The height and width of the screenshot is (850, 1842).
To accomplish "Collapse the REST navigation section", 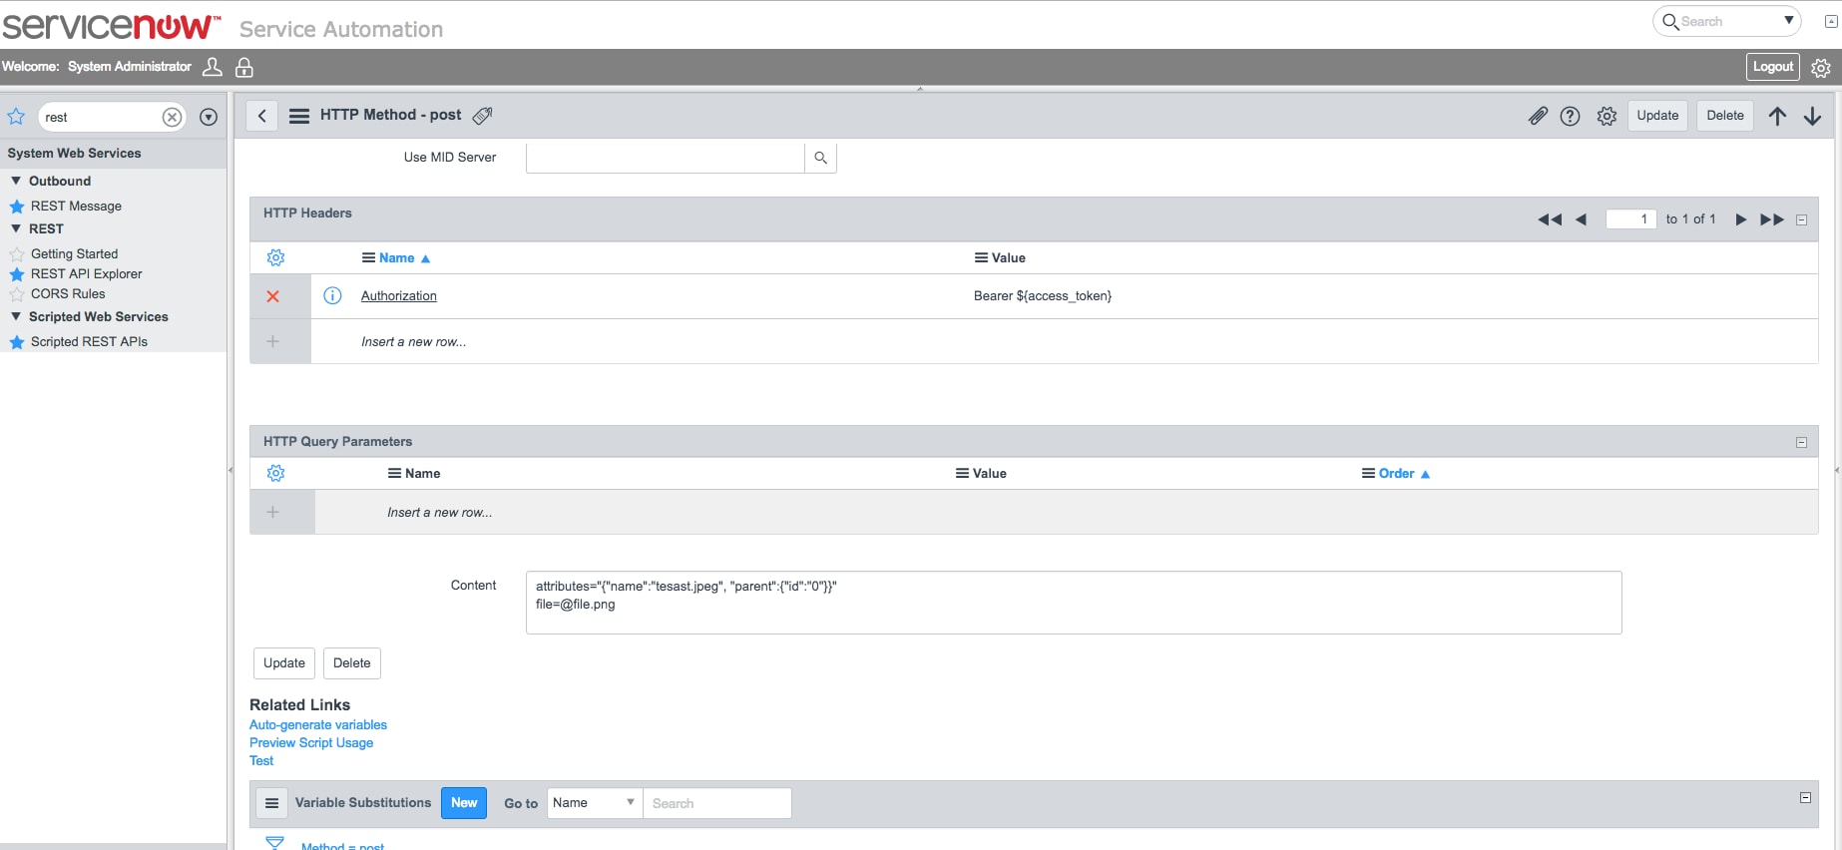I will [16, 228].
